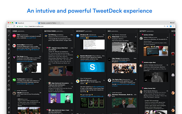Open search from the sidebar magnifier icon
Screen dimensions: 182x114
coord(9,40)
